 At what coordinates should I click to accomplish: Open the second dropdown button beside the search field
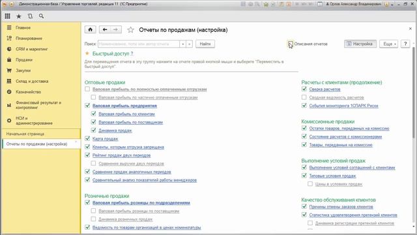pyautogui.click(x=190, y=44)
